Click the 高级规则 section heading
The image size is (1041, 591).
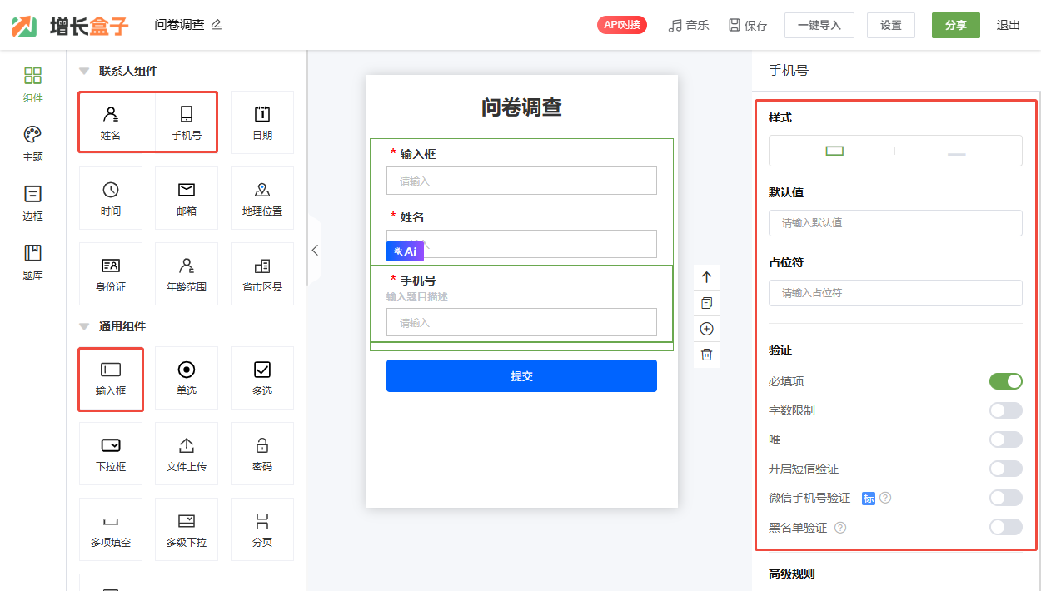[x=791, y=574]
